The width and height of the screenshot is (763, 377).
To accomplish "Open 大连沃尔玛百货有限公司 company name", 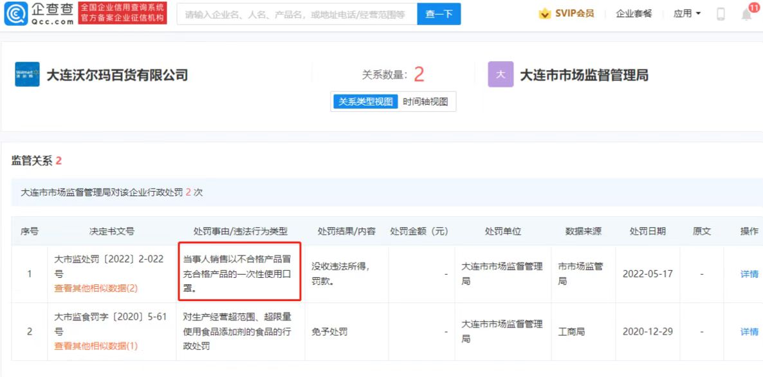I will [x=117, y=75].
